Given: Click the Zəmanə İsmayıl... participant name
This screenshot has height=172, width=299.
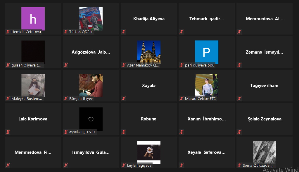Looking at the screenshot, I should [x=264, y=52].
